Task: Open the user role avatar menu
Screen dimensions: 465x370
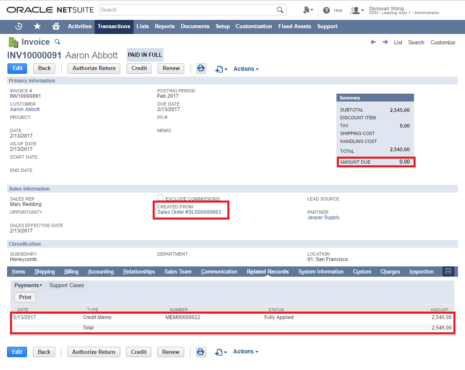Action: (356, 10)
